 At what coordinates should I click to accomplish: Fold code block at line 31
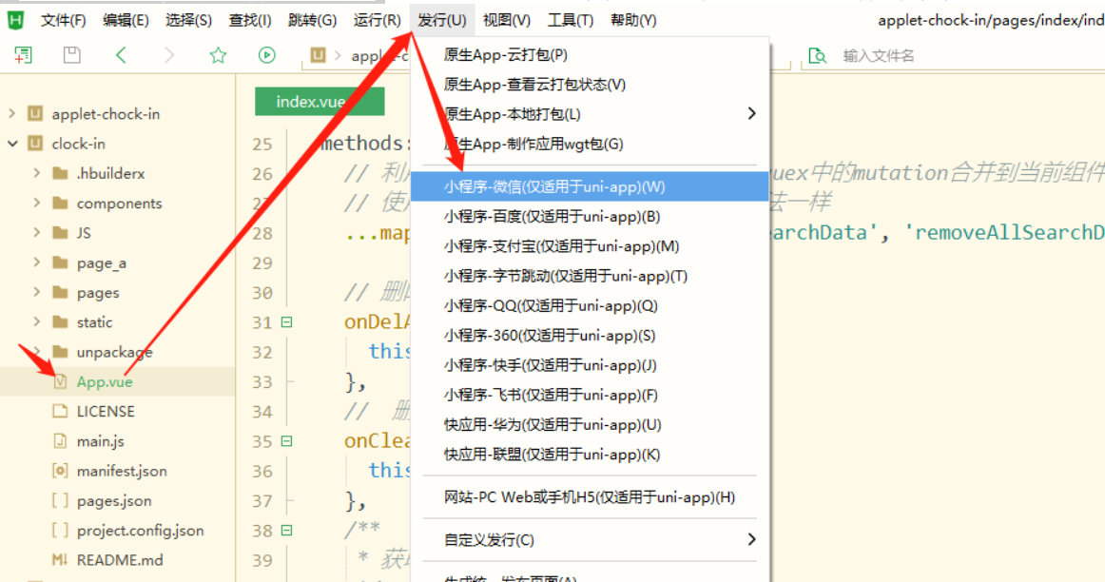(x=287, y=322)
